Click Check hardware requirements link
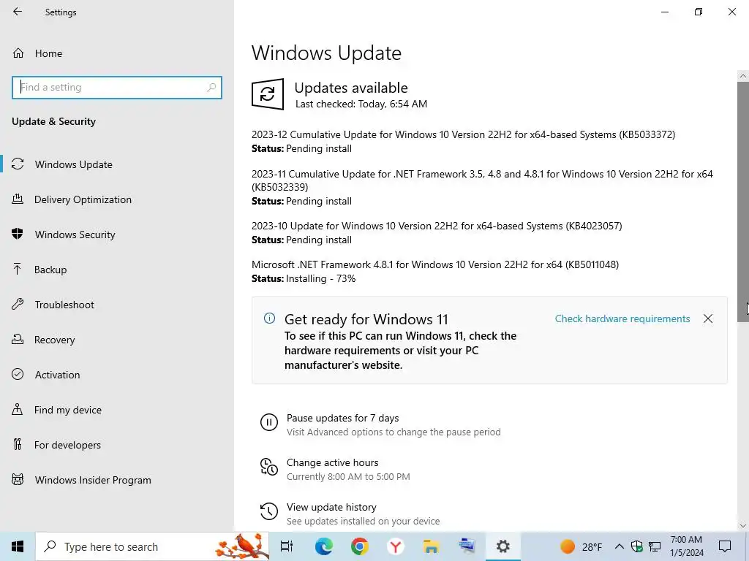The height and width of the screenshot is (561, 749). tap(622, 318)
